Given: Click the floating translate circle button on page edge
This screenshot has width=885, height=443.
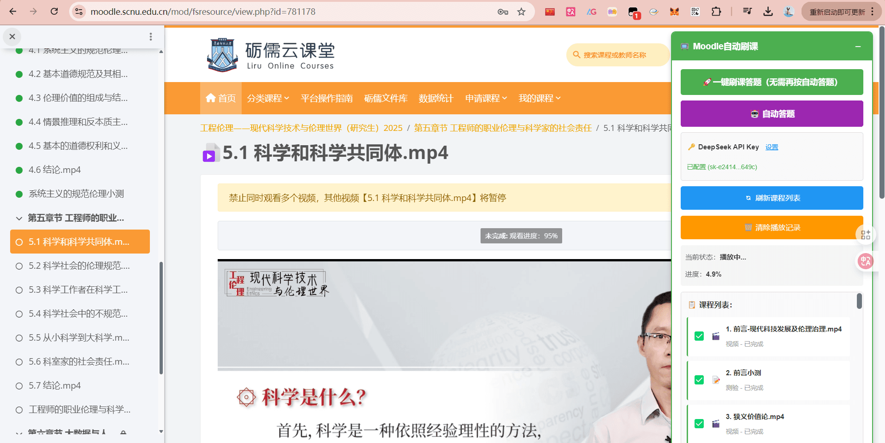Looking at the screenshot, I should tap(866, 261).
